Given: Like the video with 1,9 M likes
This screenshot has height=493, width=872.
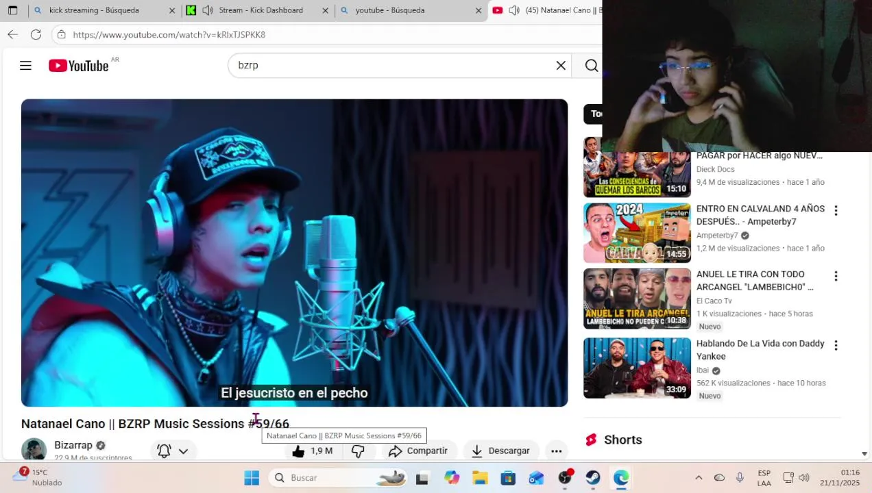Looking at the screenshot, I should point(312,451).
